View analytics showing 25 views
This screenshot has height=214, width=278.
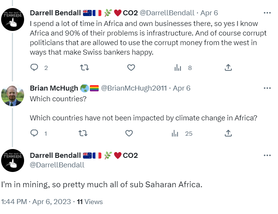(175, 133)
